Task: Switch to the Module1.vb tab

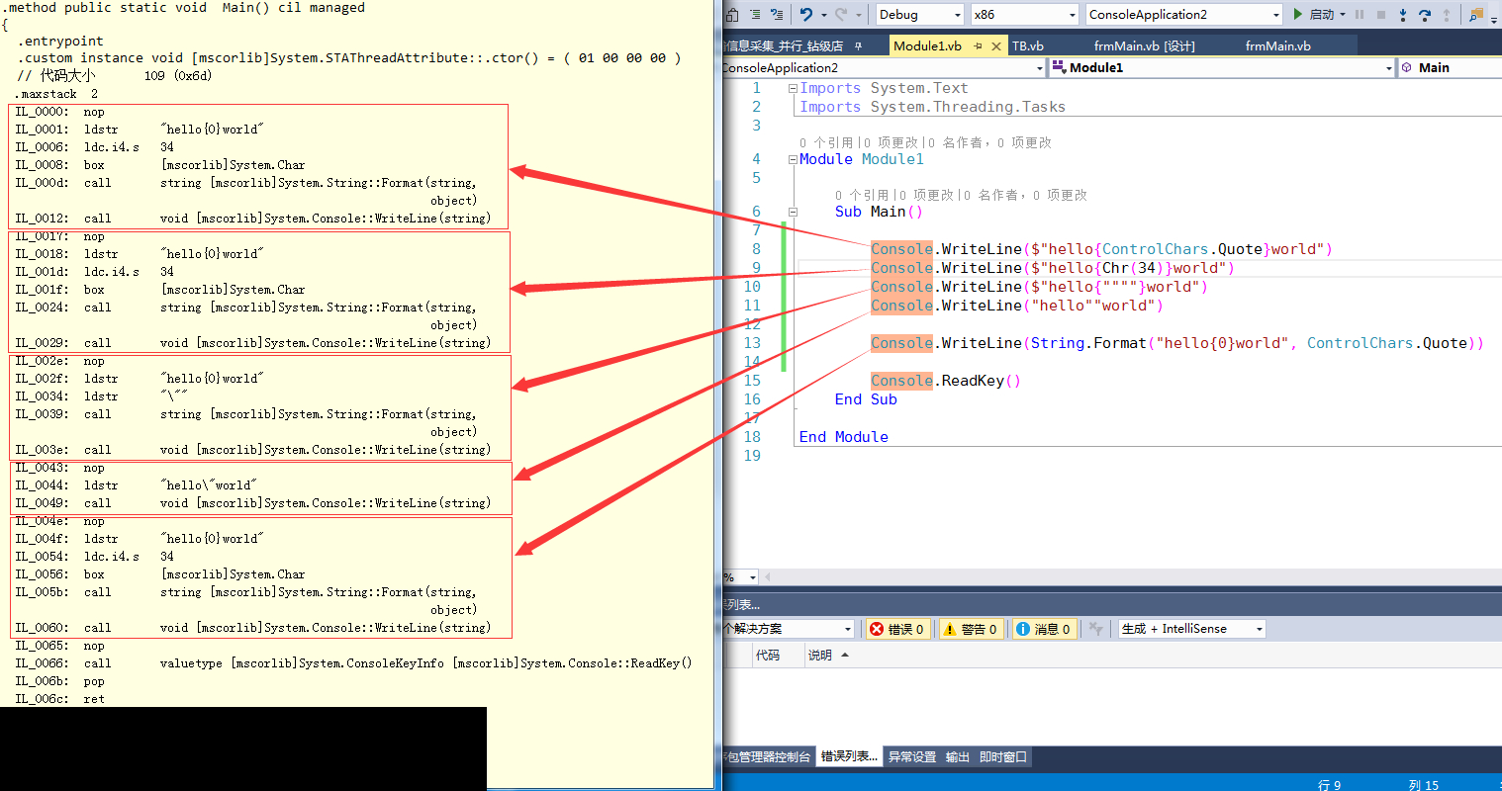Action: coord(927,45)
